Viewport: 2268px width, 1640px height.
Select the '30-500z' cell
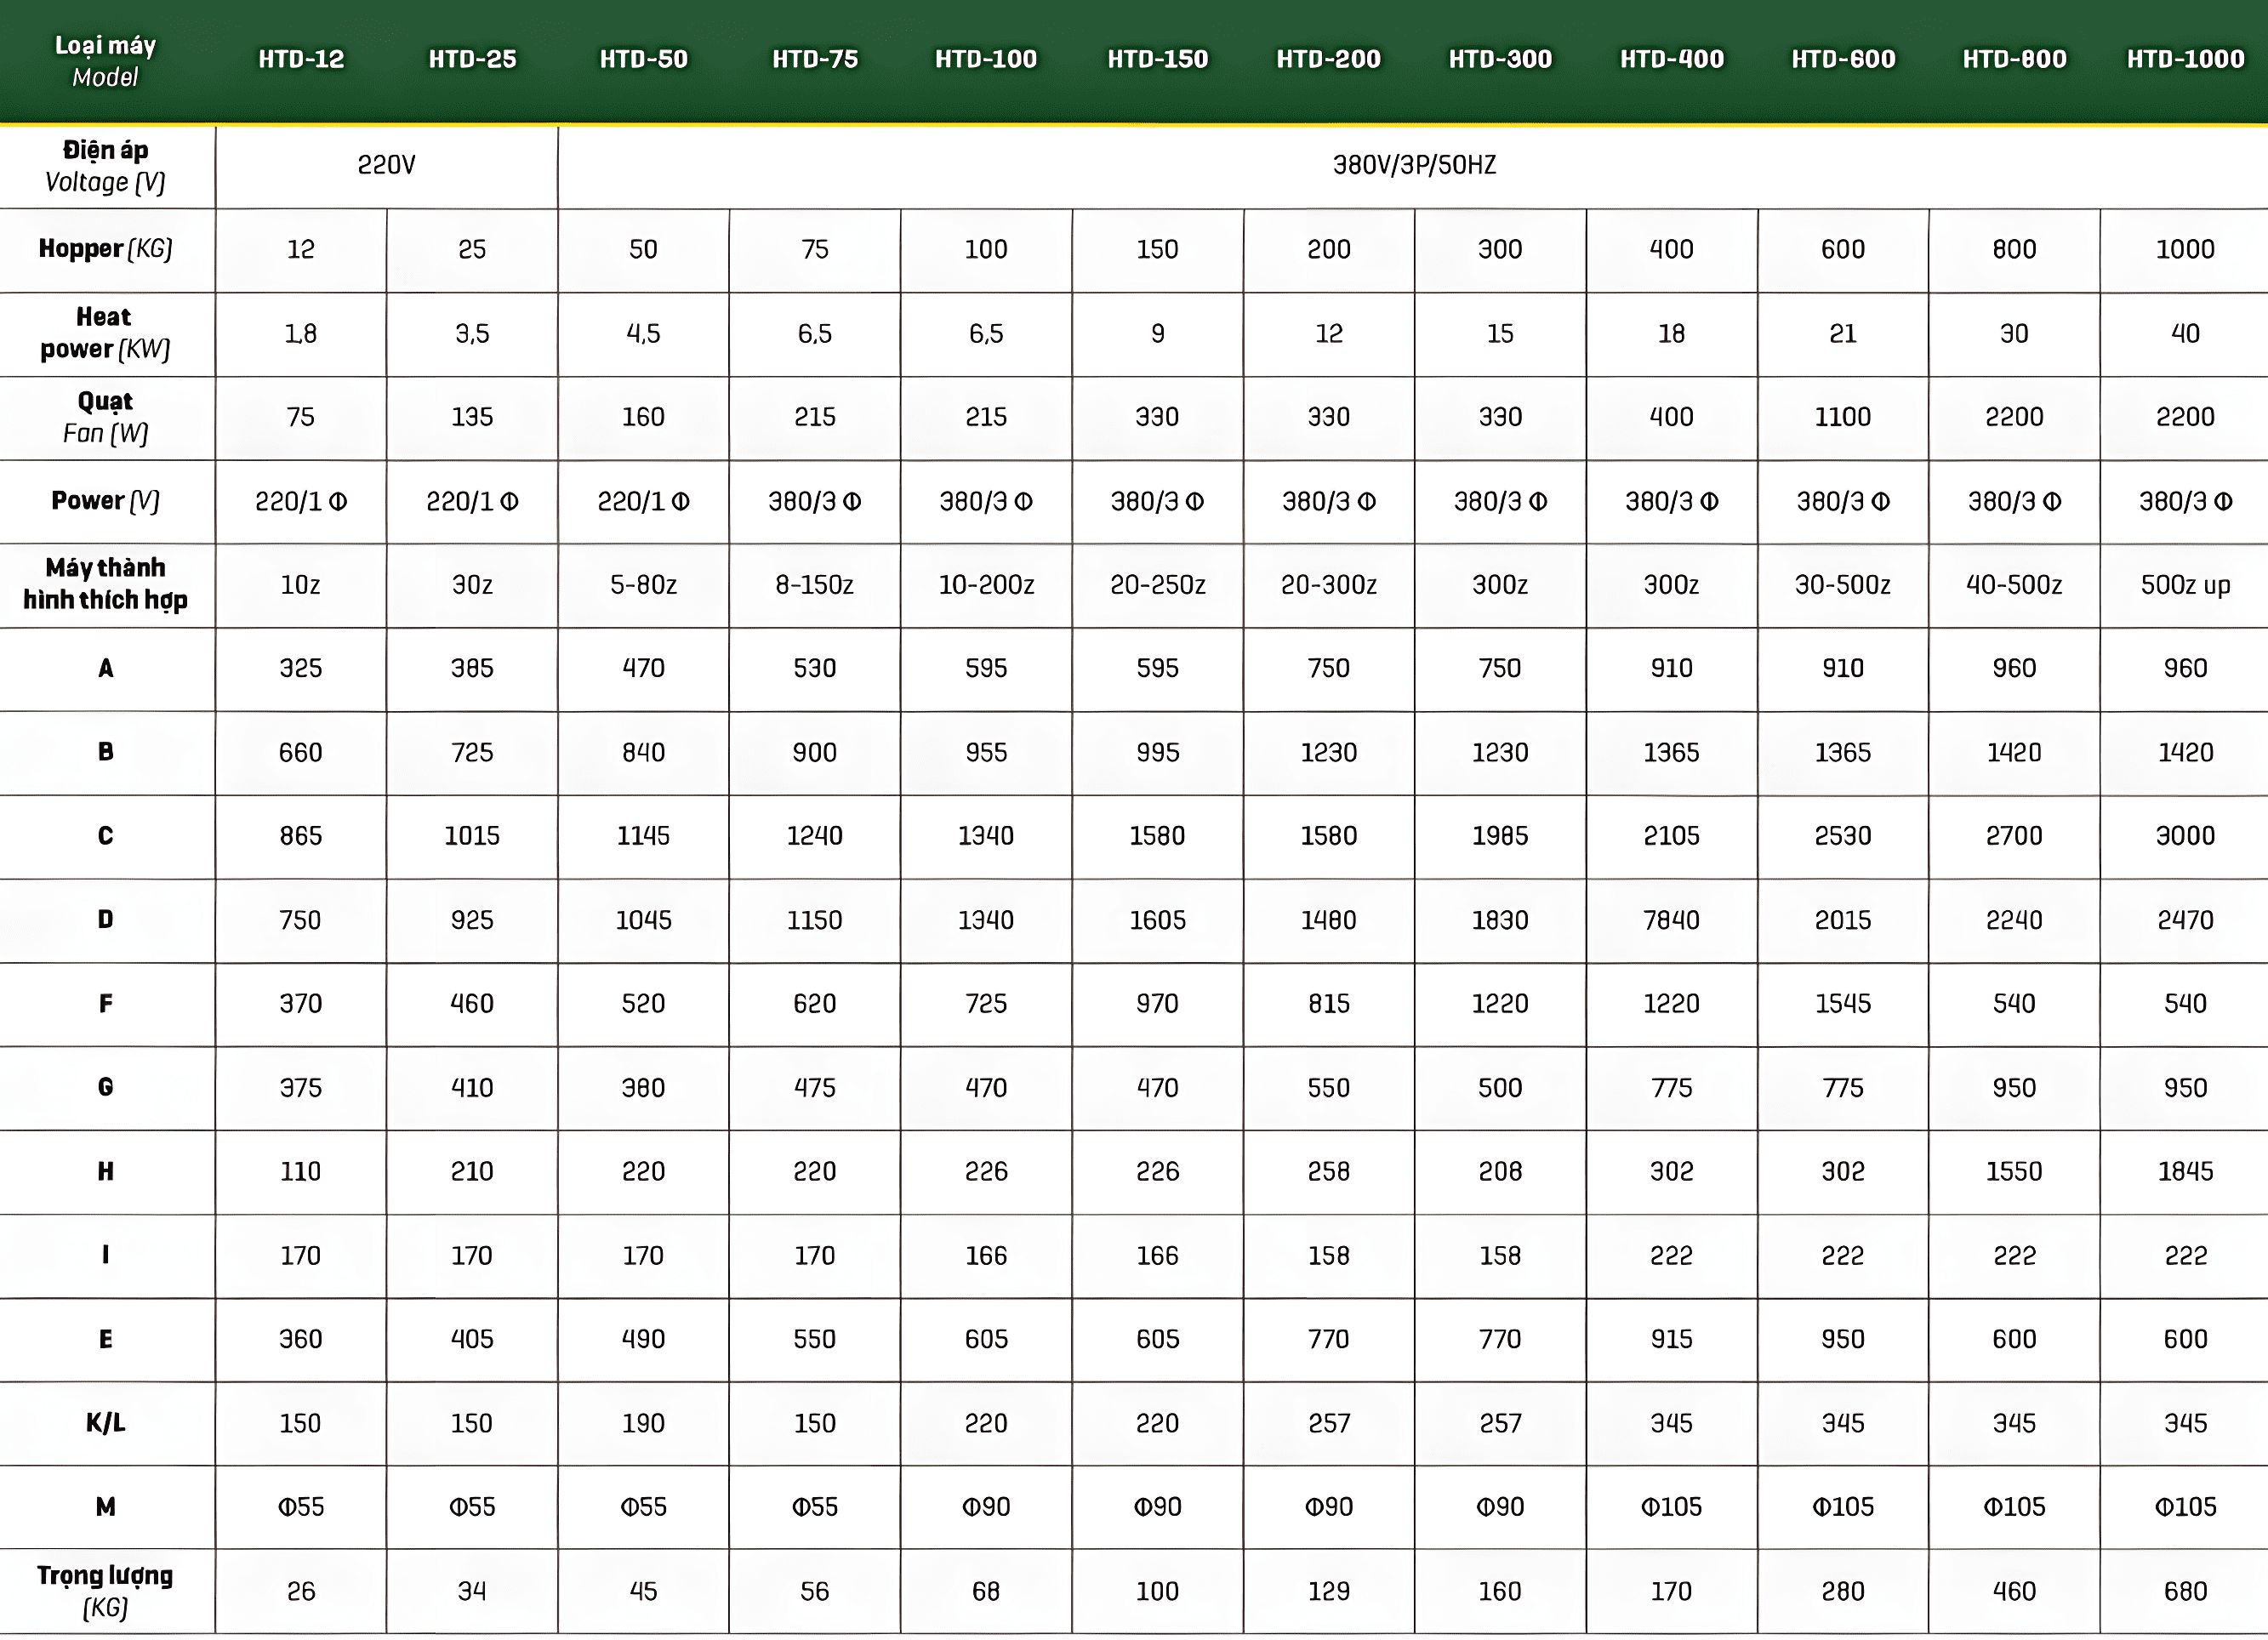click(x=1843, y=585)
